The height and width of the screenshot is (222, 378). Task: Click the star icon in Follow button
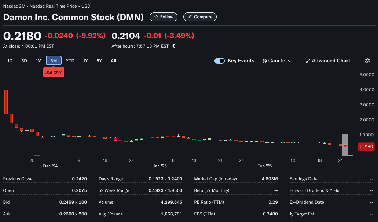coord(156,17)
